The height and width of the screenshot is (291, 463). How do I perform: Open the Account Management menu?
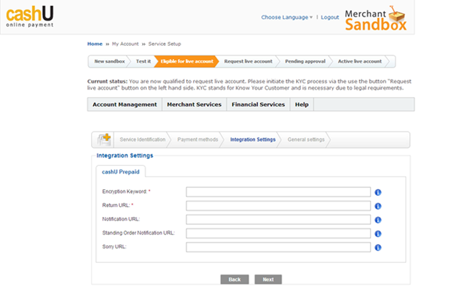(124, 104)
